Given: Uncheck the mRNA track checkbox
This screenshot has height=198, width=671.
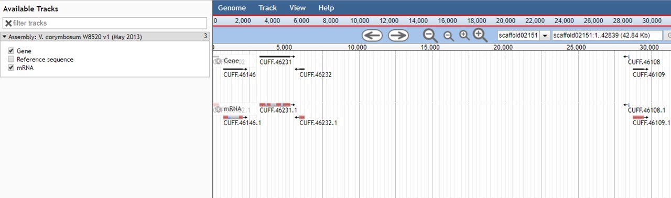Looking at the screenshot, I should [x=11, y=68].
